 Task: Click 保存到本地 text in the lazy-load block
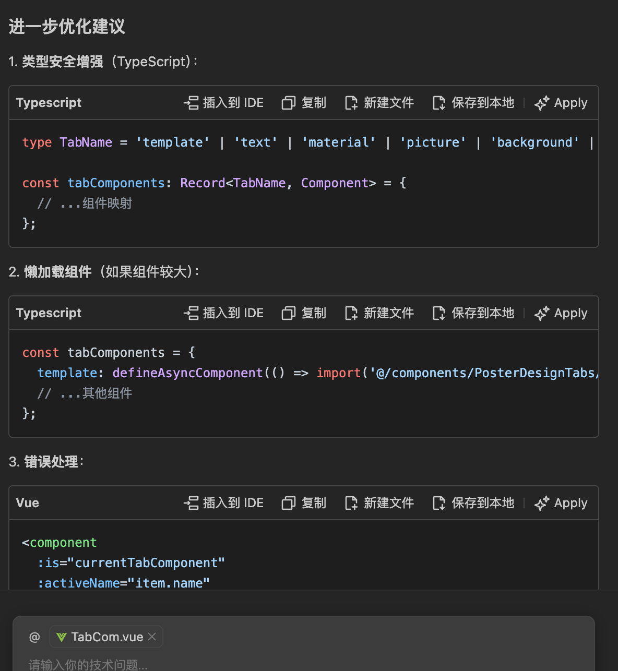click(x=482, y=313)
